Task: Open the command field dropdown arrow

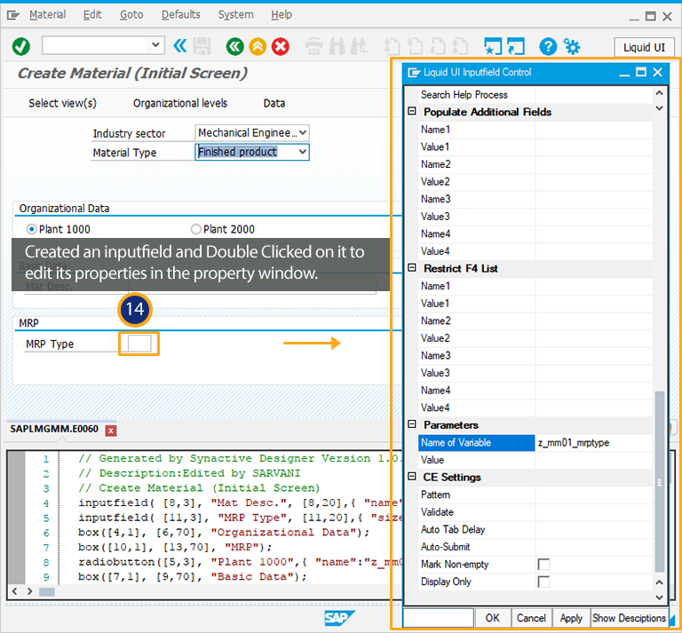Action: click(155, 44)
